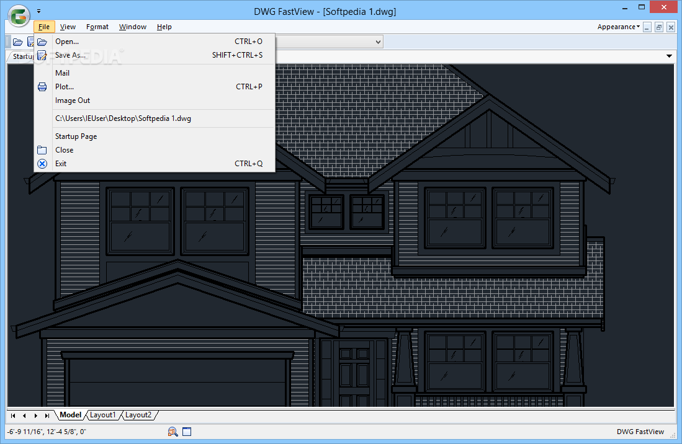Image resolution: width=682 pixels, height=444 pixels.
Task: Click the Save As icon in File menu
Action: pyautogui.click(x=42, y=55)
